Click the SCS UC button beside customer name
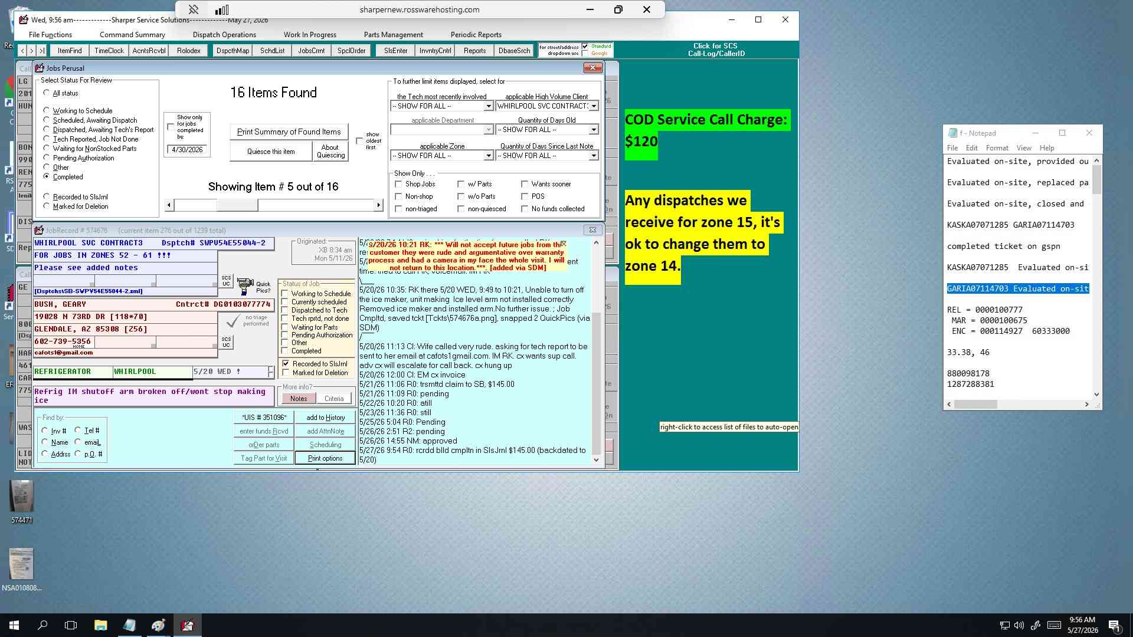The width and height of the screenshot is (1133, 637). [226, 281]
